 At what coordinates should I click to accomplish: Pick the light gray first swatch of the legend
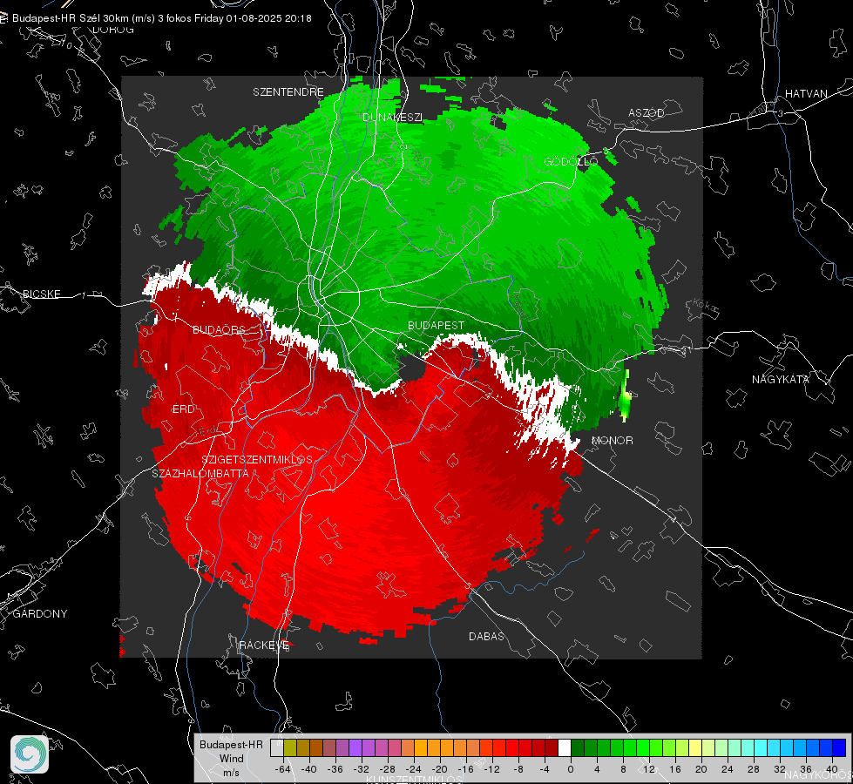(277, 747)
